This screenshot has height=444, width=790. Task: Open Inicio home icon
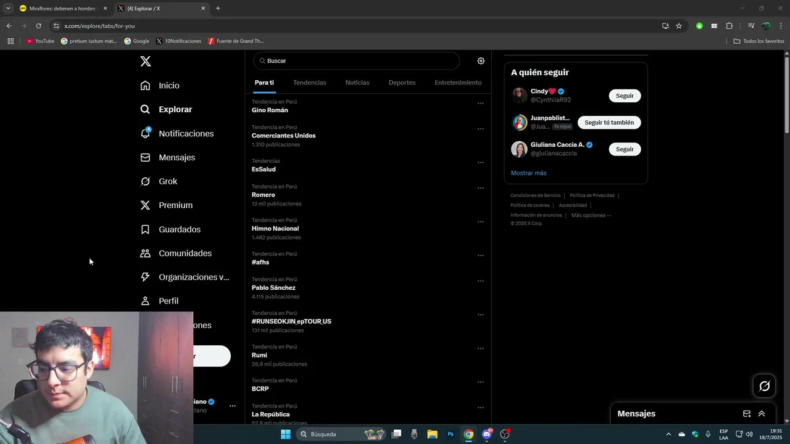[145, 85]
